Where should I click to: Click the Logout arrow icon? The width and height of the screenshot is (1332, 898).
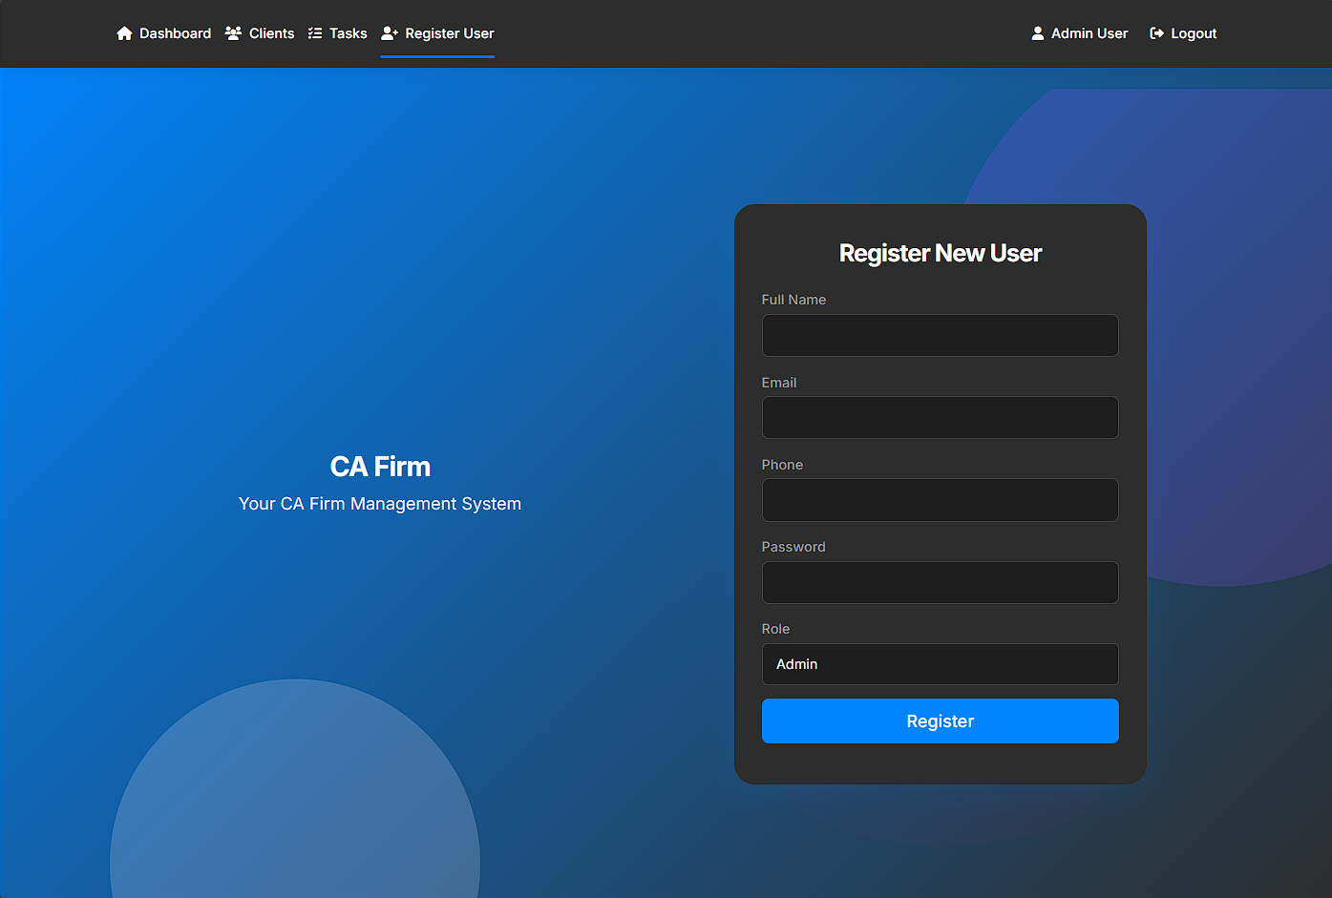[1157, 33]
